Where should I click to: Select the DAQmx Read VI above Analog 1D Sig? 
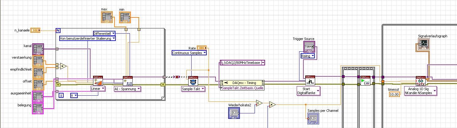[421, 81]
